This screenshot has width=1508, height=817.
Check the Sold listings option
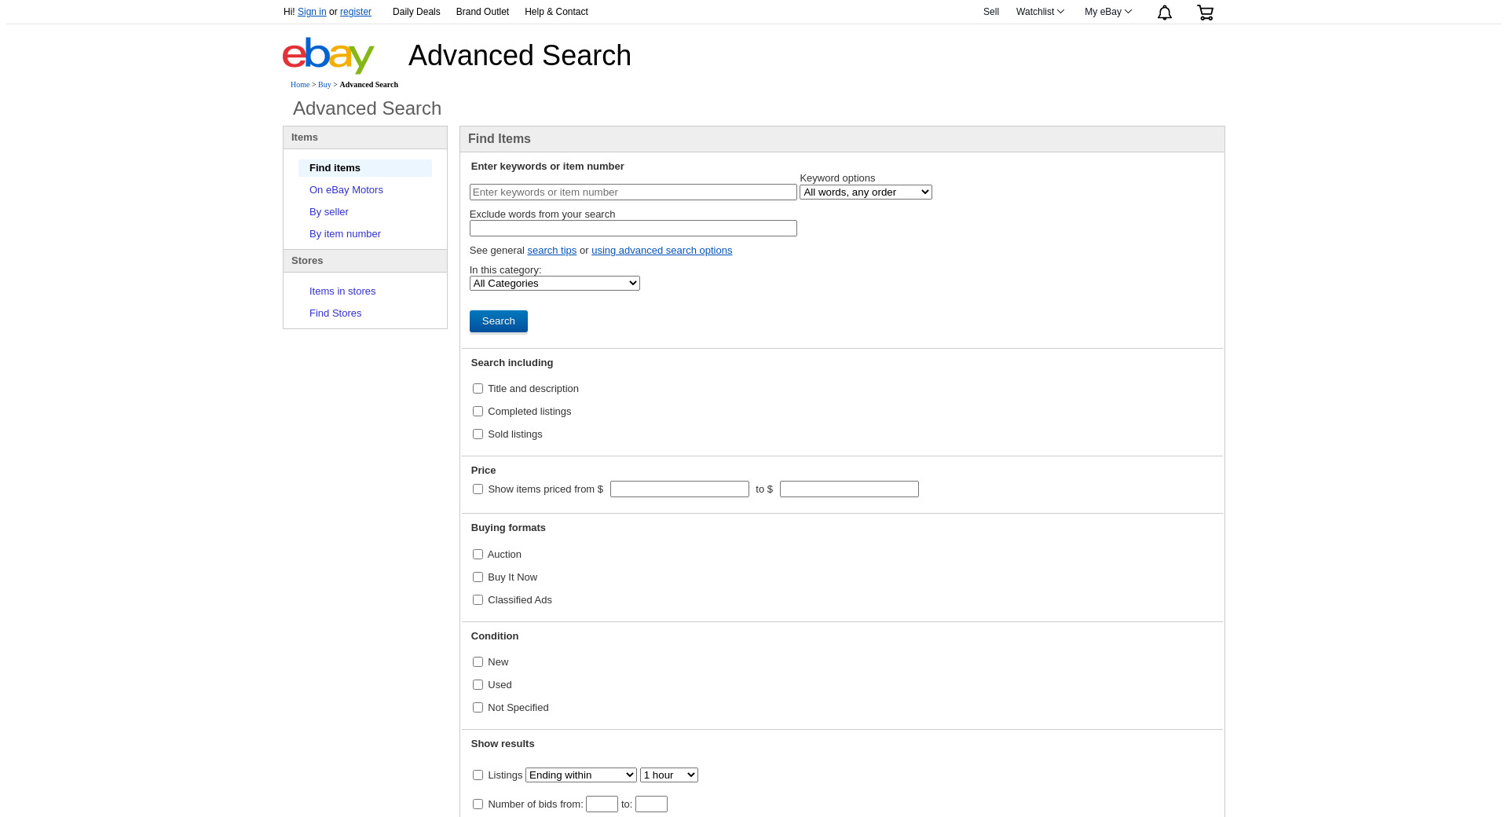tap(478, 434)
